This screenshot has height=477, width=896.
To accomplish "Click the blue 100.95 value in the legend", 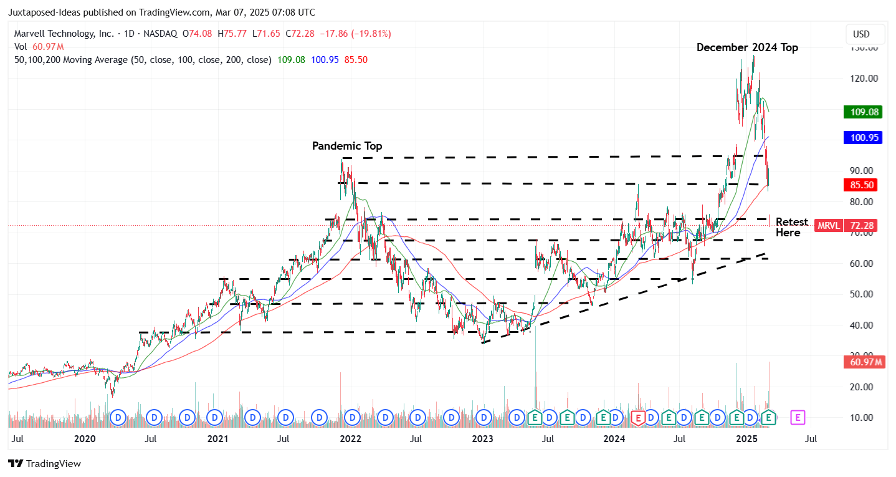I will click(325, 60).
